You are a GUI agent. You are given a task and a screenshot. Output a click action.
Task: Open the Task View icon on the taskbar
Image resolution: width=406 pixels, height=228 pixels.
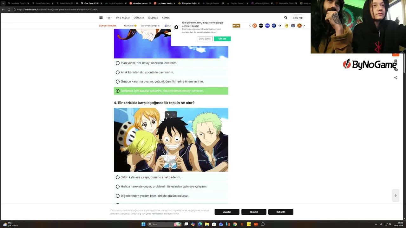[187, 224]
